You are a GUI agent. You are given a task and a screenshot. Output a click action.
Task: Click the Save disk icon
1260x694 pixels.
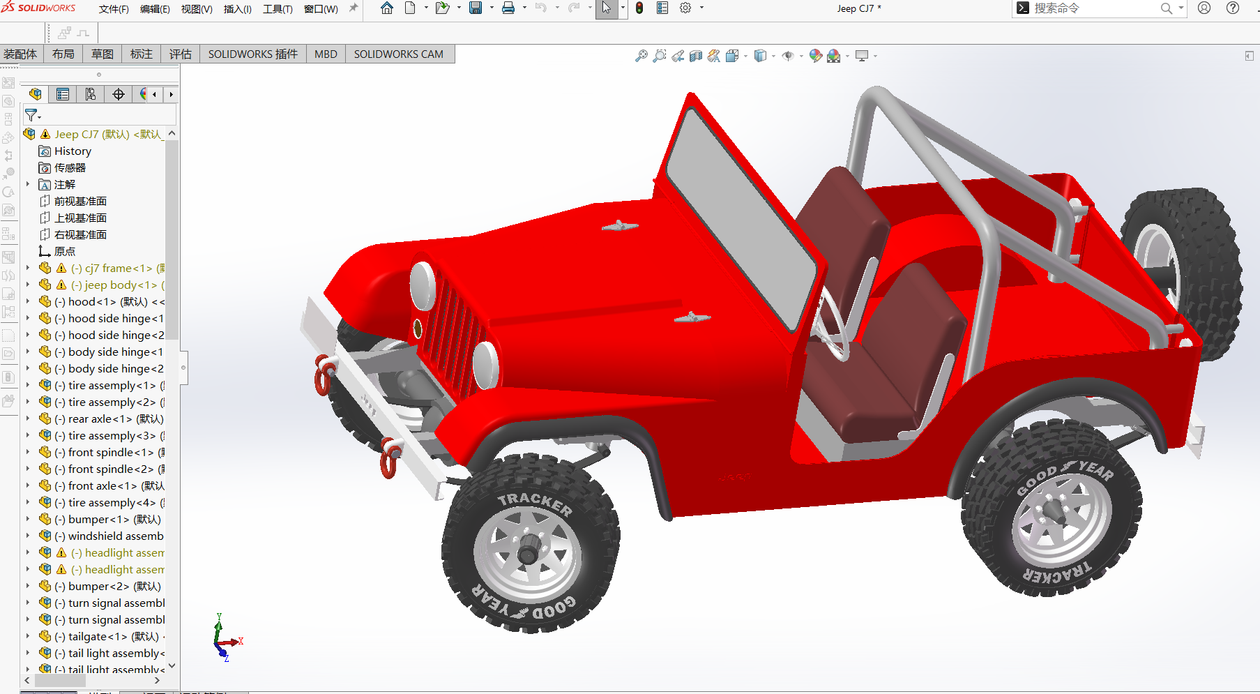[476, 8]
